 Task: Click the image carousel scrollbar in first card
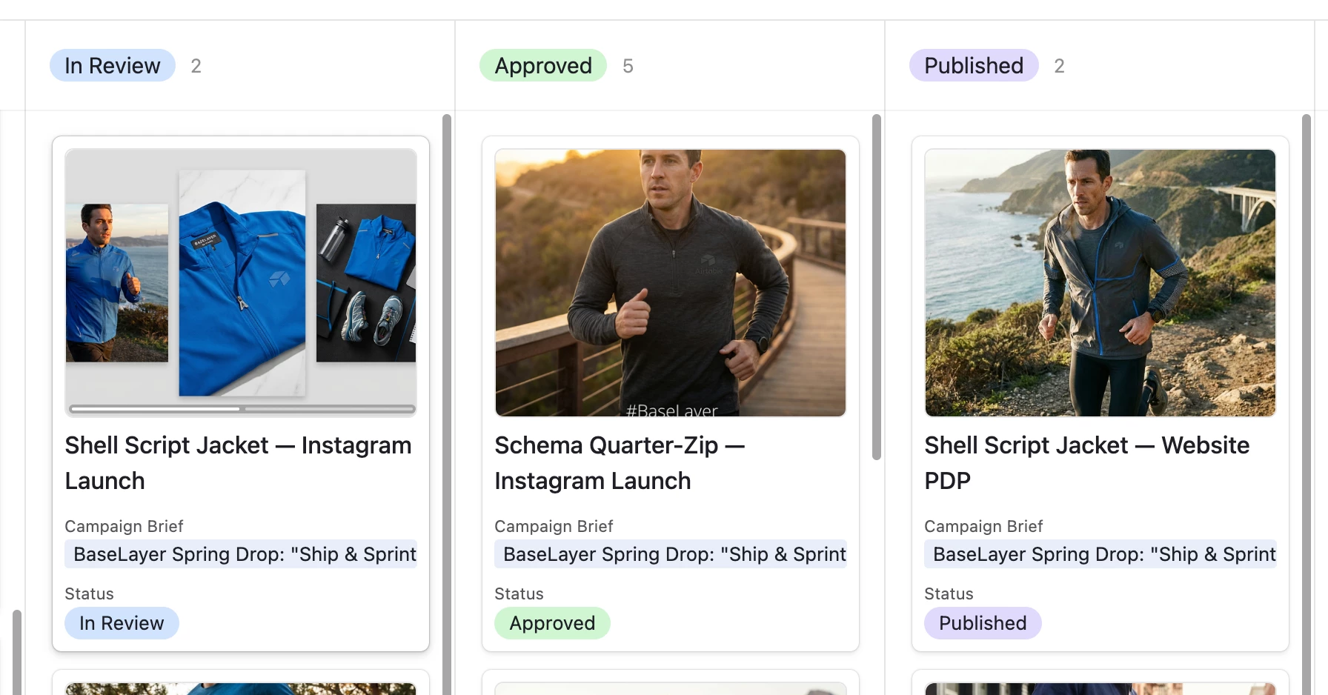tap(156, 408)
